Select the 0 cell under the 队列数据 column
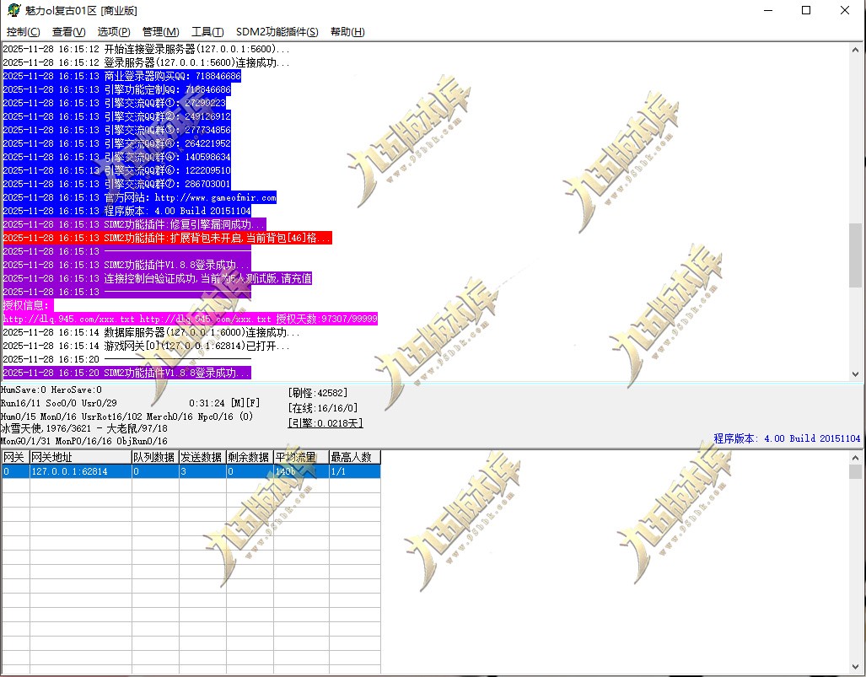Viewport: 866px width, 677px height. [x=155, y=471]
